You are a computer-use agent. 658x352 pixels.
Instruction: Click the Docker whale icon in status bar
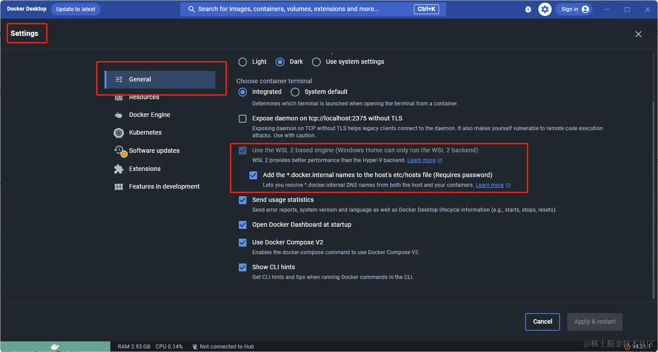click(55, 347)
